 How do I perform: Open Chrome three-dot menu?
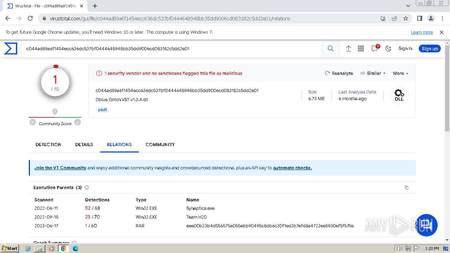442,19
